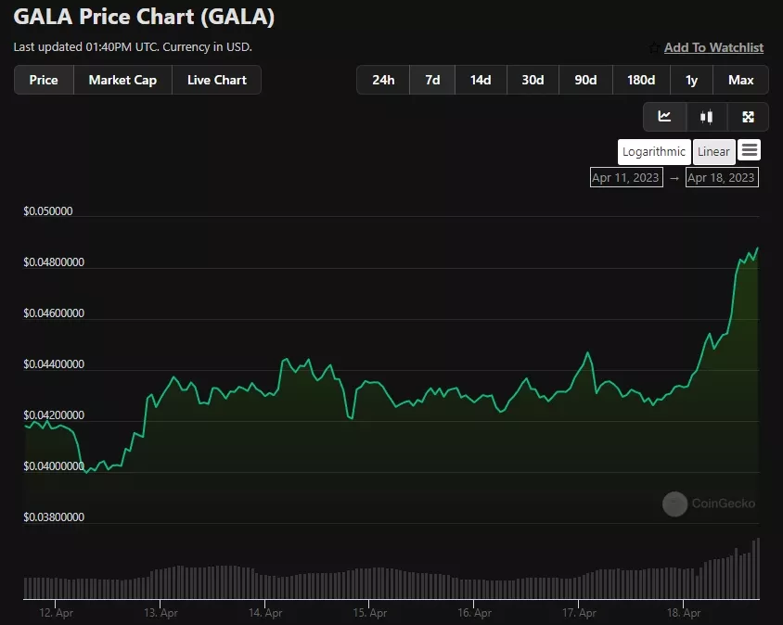Open the Live Chart tab
The height and width of the screenshot is (625, 783).
(216, 80)
